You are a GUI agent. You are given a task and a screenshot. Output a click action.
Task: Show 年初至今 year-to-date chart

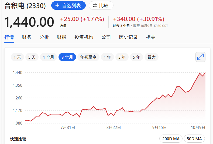click(x=88, y=57)
